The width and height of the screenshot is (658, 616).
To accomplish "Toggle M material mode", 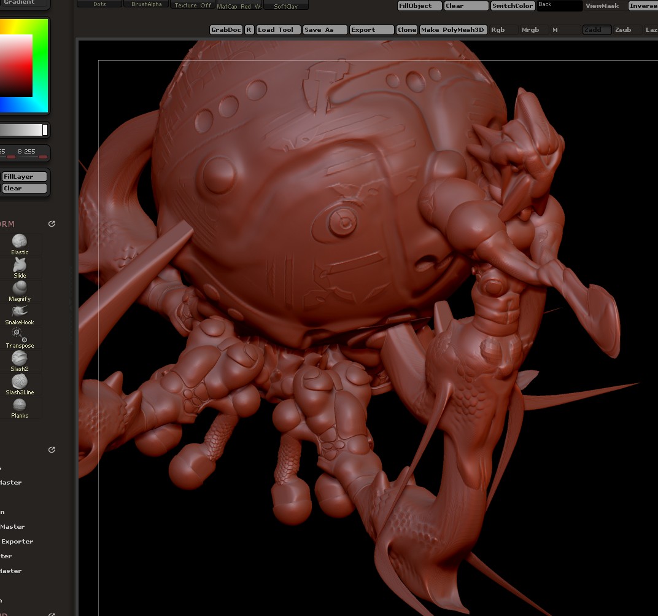I will (565, 30).
